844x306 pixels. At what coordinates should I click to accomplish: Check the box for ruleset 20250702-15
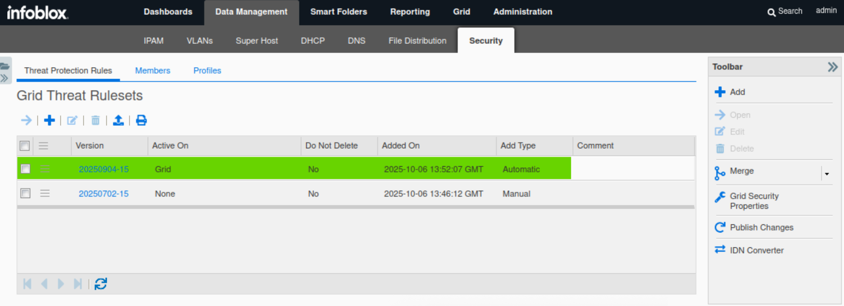[x=26, y=194]
